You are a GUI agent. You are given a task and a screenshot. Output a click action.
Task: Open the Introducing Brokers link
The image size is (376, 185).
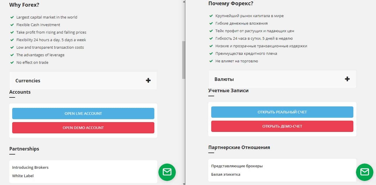[x=30, y=167]
